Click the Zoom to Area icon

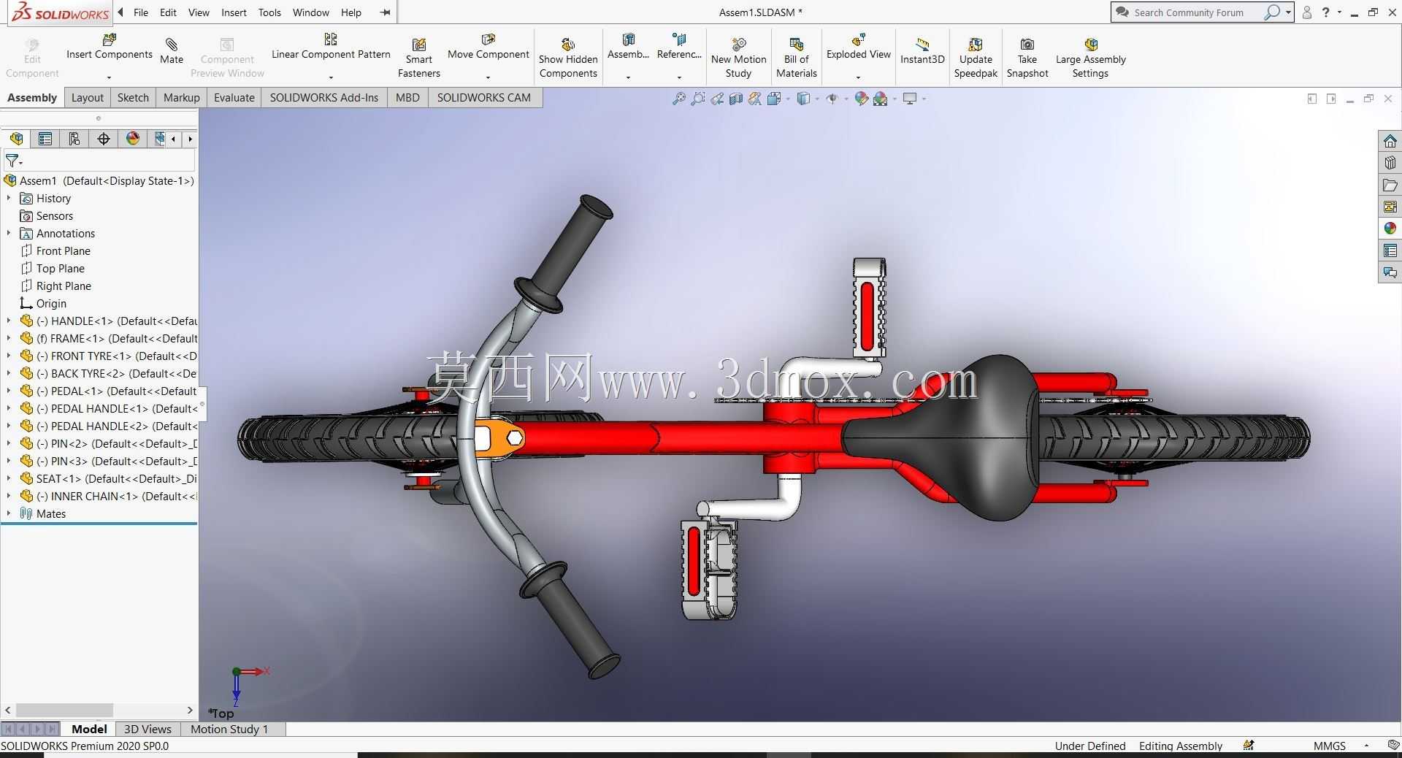click(698, 99)
